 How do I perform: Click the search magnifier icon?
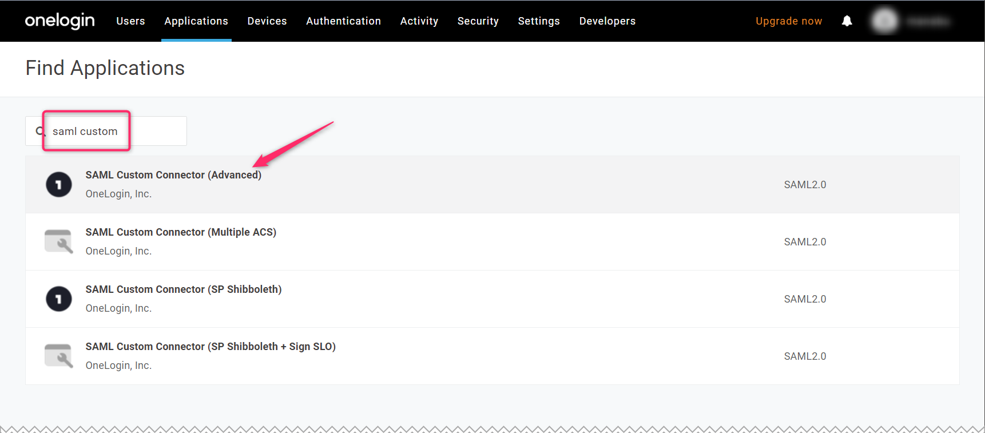click(x=41, y=132)
